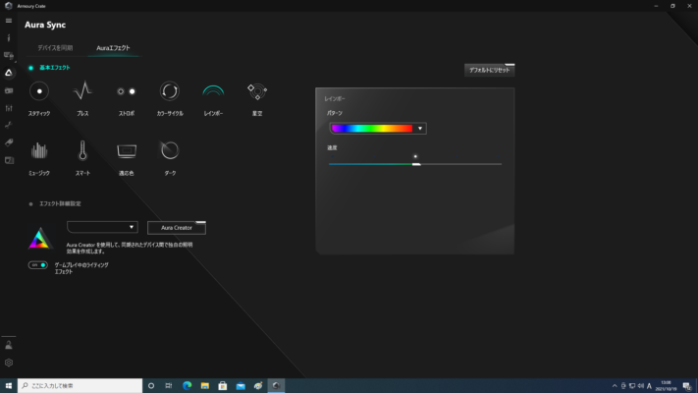Screen dimensions: 698x393
Task: Open Cortana from the taskbar
Action: click(x=151, y=385)
